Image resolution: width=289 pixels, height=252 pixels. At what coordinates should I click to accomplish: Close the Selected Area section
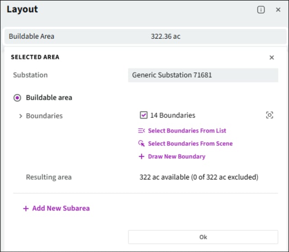coord(271,57)
